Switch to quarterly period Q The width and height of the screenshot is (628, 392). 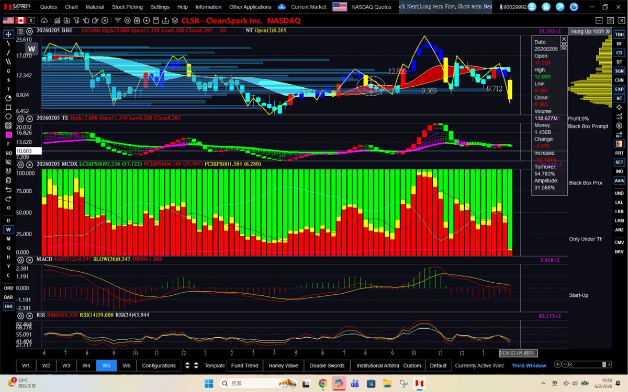pos(8,248)
